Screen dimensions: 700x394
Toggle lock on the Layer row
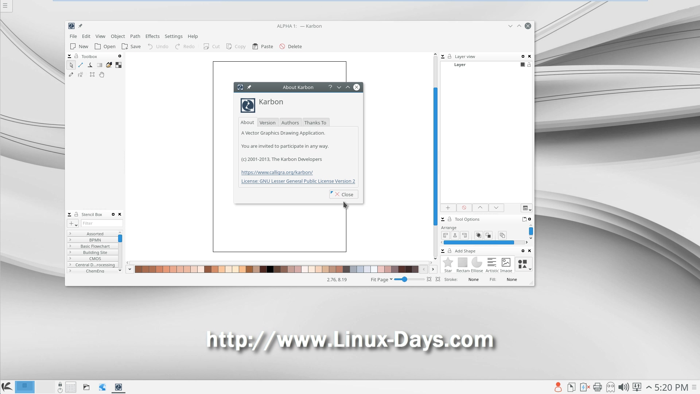[529, 65]
